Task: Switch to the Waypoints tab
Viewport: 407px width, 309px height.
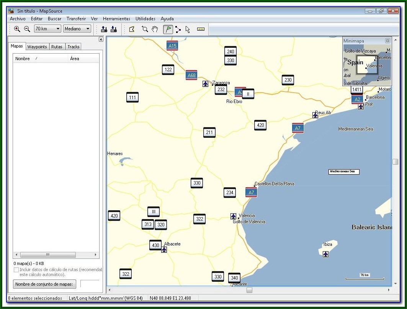Action: (37, 47)
